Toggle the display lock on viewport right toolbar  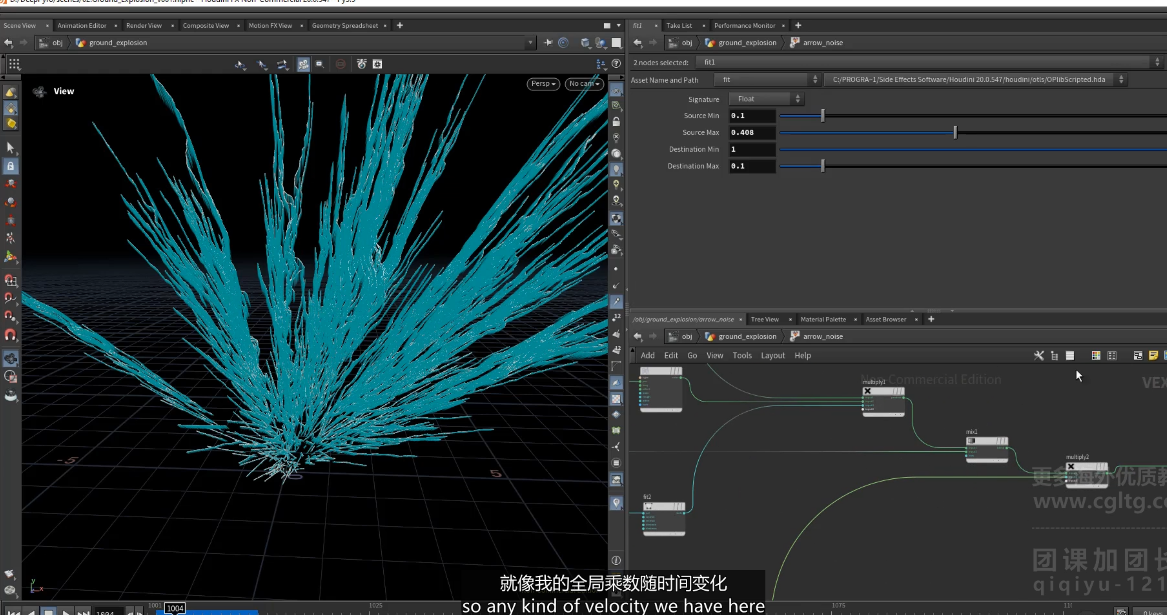(616, 121)
